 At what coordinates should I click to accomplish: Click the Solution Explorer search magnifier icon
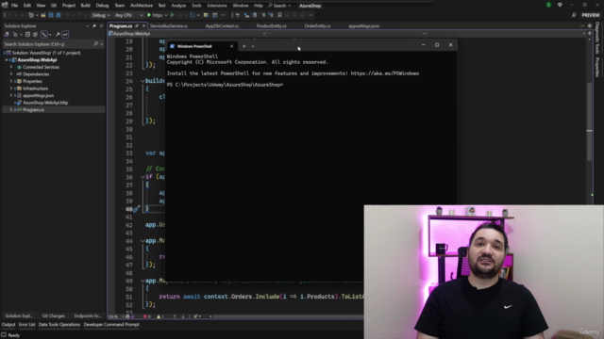coord(95,44)
